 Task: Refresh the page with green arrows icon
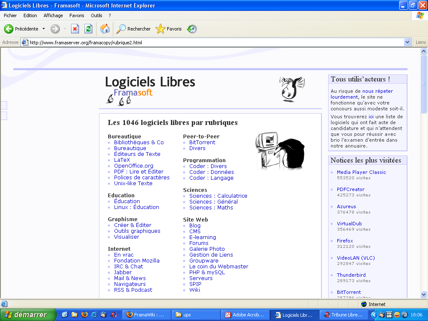pos(89,29)
